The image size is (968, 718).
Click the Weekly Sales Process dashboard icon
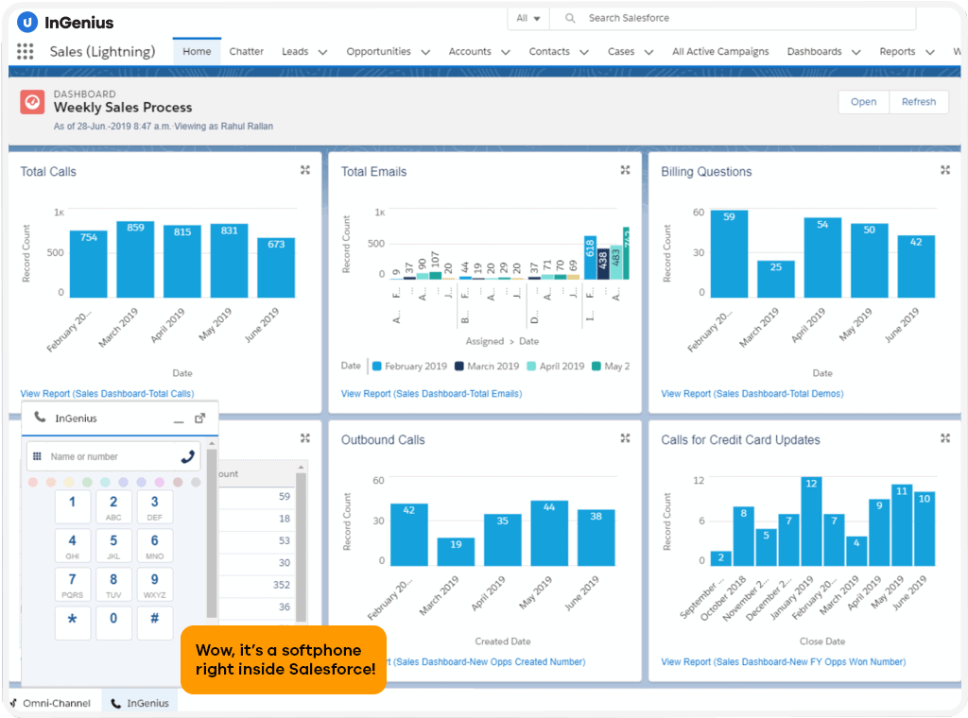pos(32,102)
